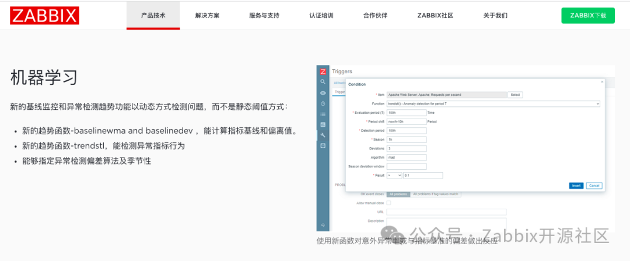Click the Season deviation window field
The image size is (630, 261).
[x=406, y=166]
